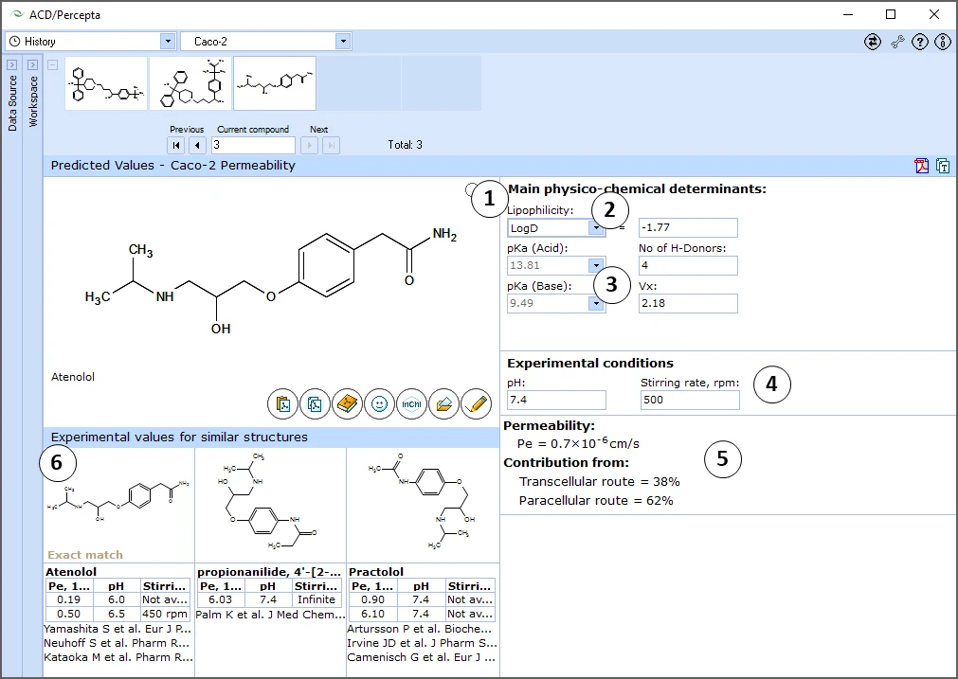Click the pencil edit structure icon
Screen dimensions: 958x679
477,404
